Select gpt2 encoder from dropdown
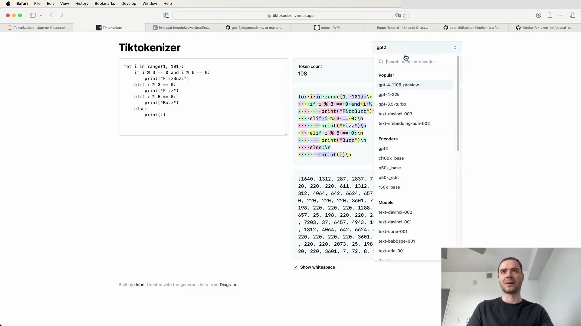581x326 pixels. pyautogui.click(x=383, y=149)
